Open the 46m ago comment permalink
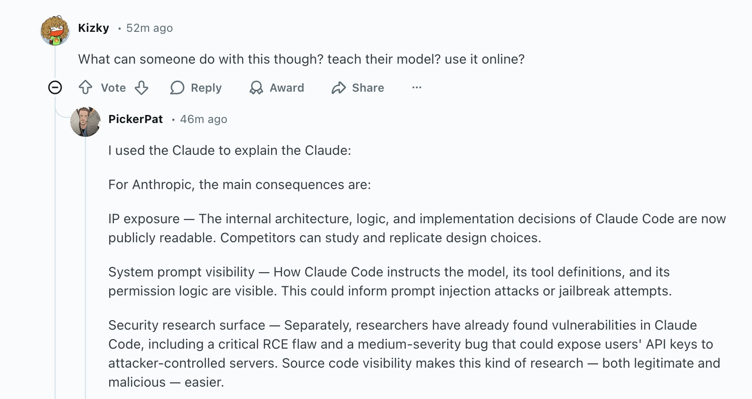The height and width of the screenshot is (399, 752). coord(204,119)
